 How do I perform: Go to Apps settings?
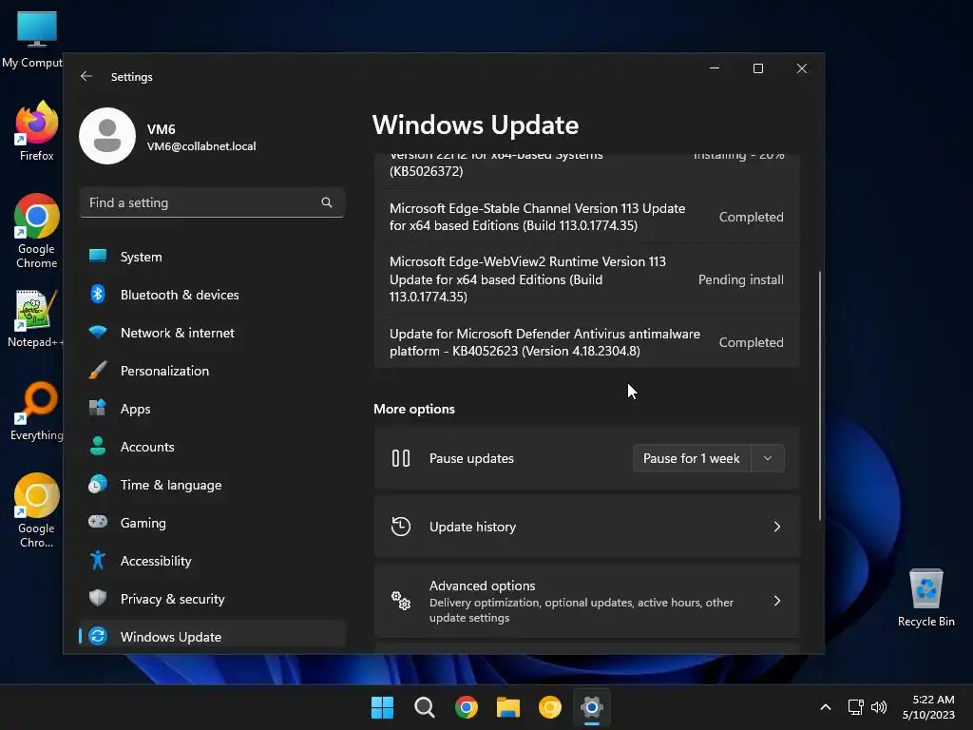pyautogui.click(x=212, y=409)
